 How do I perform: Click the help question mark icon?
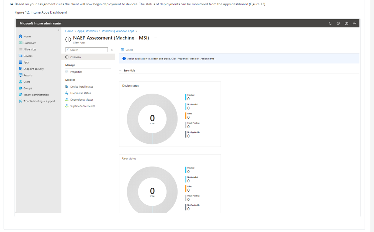[346, 24]
